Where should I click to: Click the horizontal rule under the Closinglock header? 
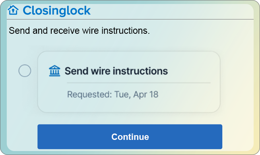click(130, 19)
